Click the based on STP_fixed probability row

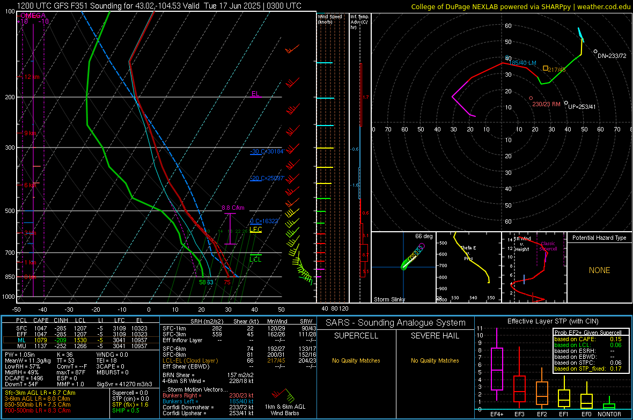[x=588, y=369]
